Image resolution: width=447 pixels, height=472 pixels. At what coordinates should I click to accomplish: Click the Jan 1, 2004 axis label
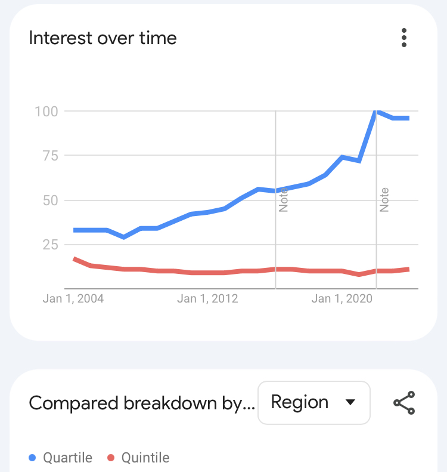[73, 298]
